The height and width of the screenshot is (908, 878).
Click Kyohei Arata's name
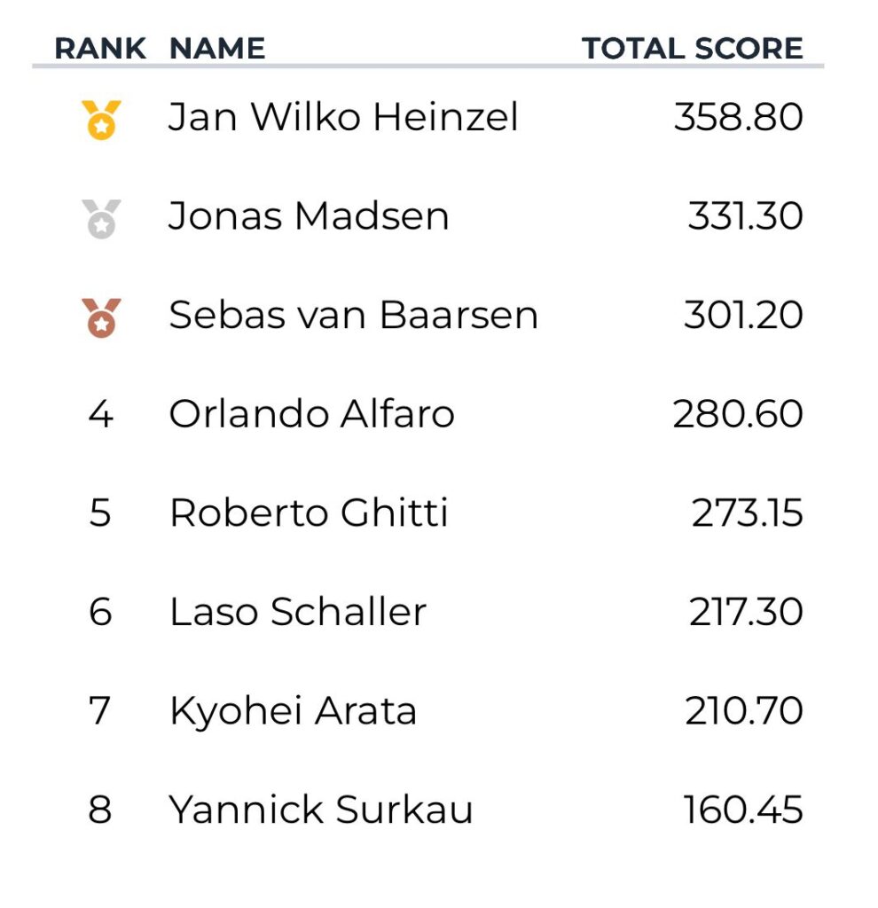coord(293,711)
